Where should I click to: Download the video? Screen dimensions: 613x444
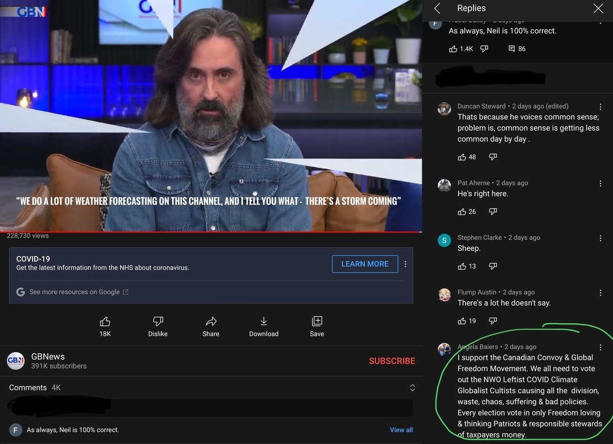[x=264, y=322]
